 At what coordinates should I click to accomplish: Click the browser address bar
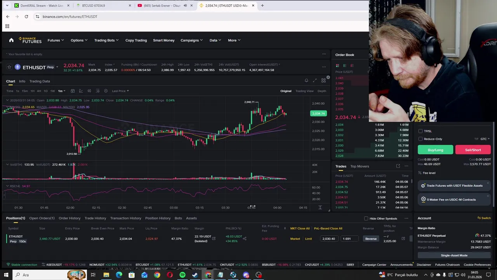tap(202, 17)
